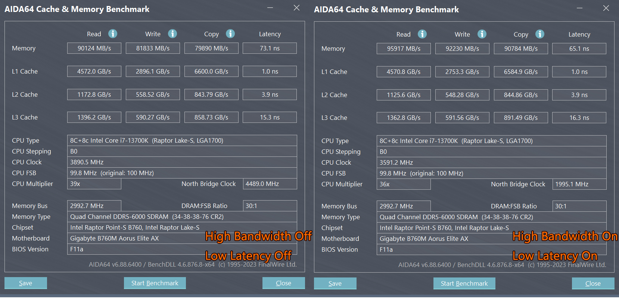Open the Write info icon in left window
The height and width of the screenshot is (298, 619).
point(172,34)
